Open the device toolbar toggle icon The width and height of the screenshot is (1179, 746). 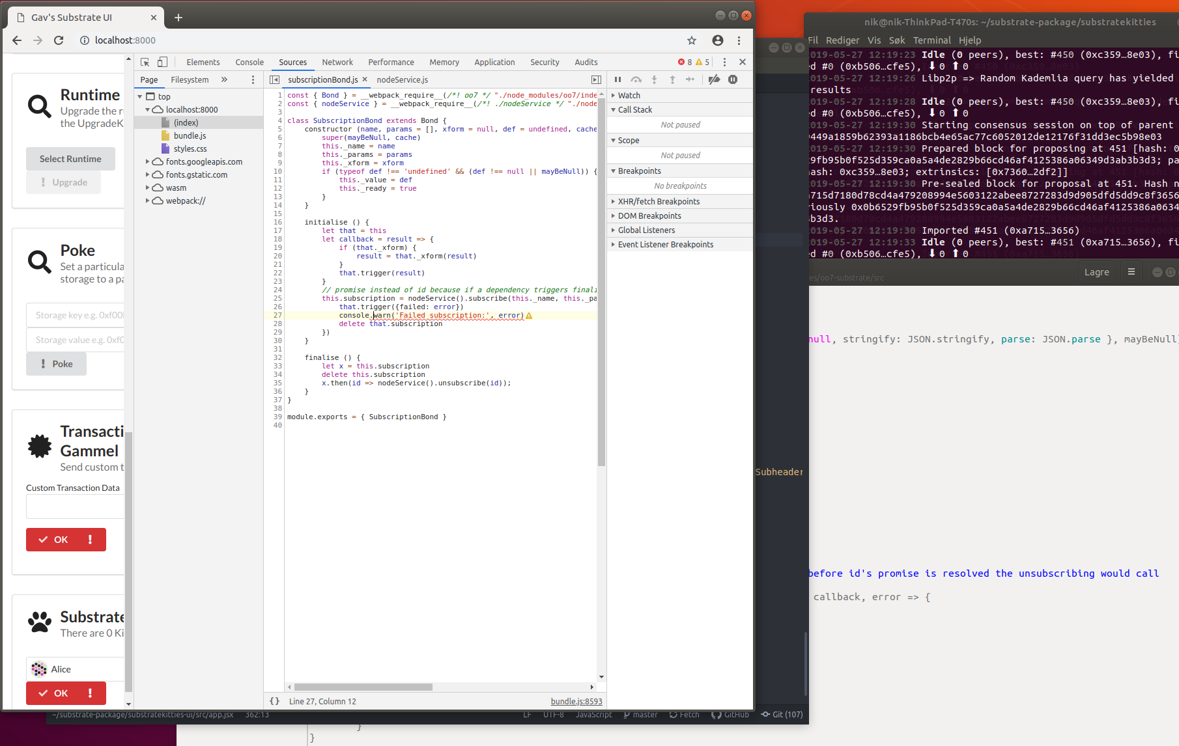162,62
